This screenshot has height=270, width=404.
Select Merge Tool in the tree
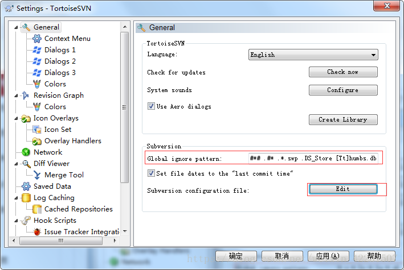pos(64,175)
